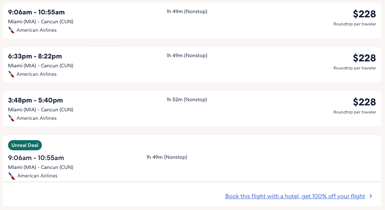Select the $228 price on the 6:33pm flight
385x210 pixels.
click(x=364, y=58)
